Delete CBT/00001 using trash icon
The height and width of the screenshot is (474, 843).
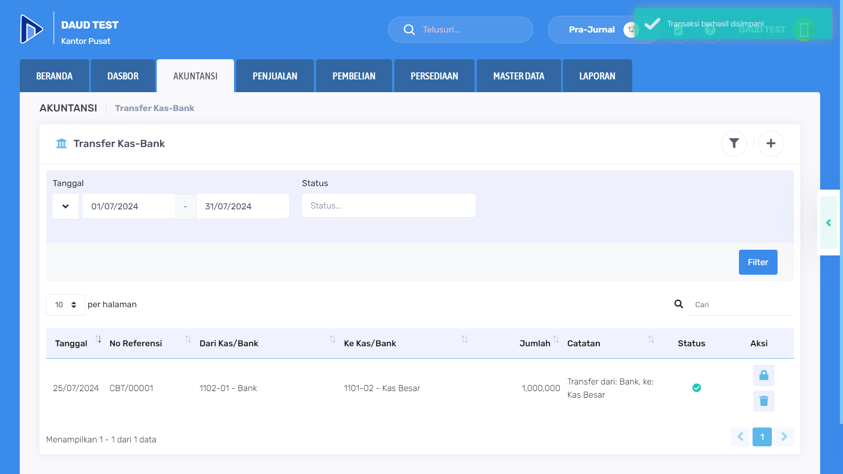pos(764,401)
